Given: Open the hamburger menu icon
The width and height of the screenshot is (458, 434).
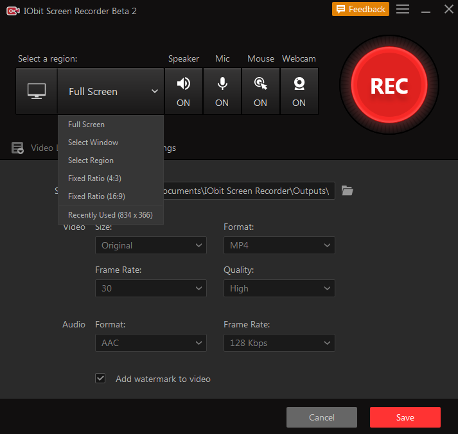Looking at the screenshot, I should 403,9.
